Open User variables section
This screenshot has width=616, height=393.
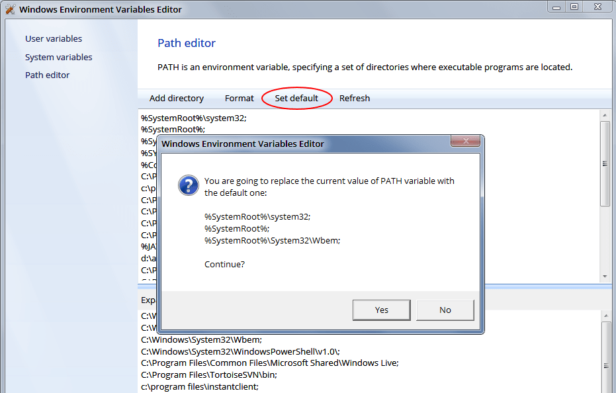(54, 38)
